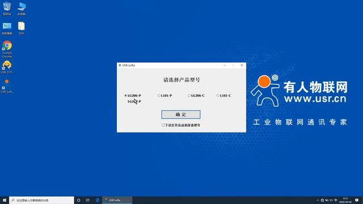Viewport: 363px width, 204px height.
Task: Open the notification center icon
Action: click(x=357, y=200)
